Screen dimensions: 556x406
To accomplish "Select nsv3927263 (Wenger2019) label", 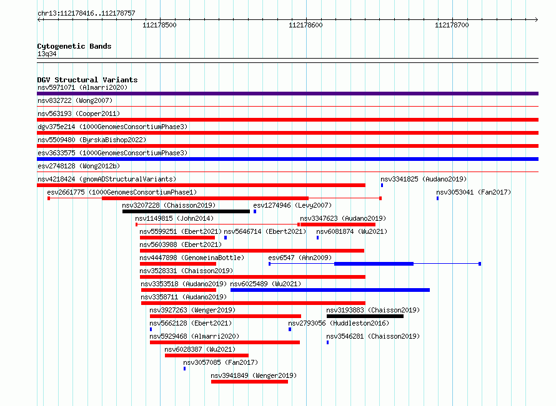I will click(x=192, y=310).
